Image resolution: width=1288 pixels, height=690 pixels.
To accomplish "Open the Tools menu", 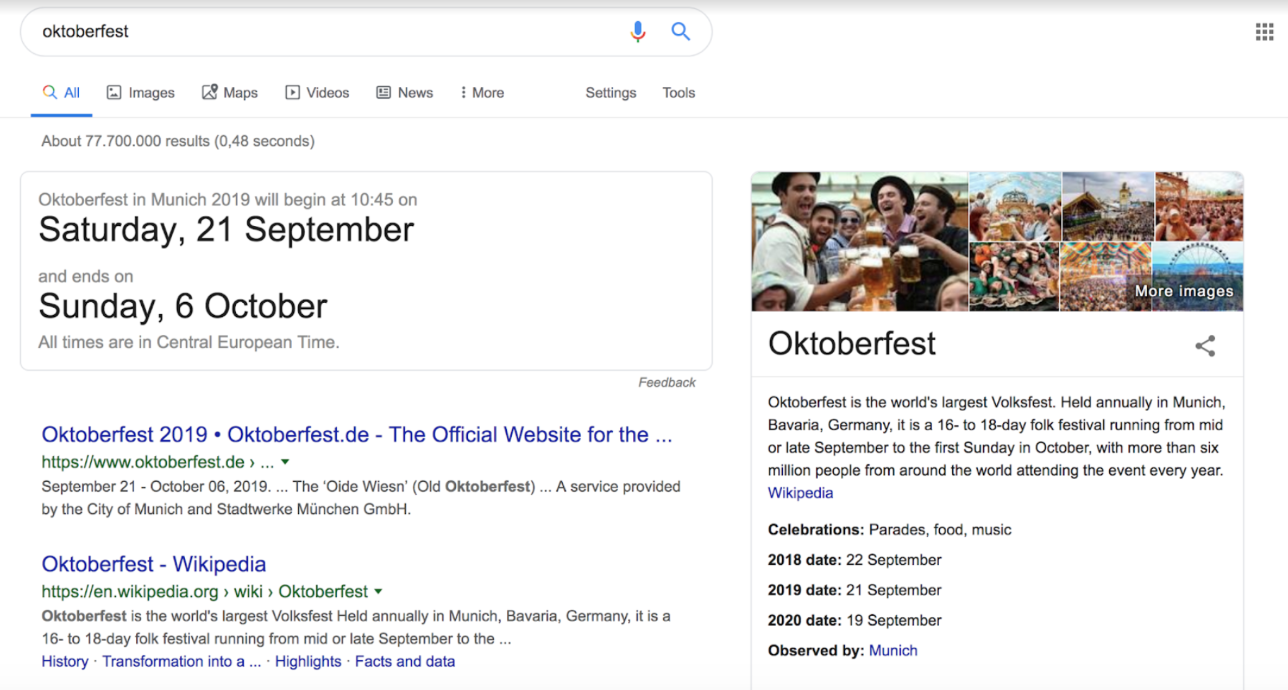I will (678, 93).
